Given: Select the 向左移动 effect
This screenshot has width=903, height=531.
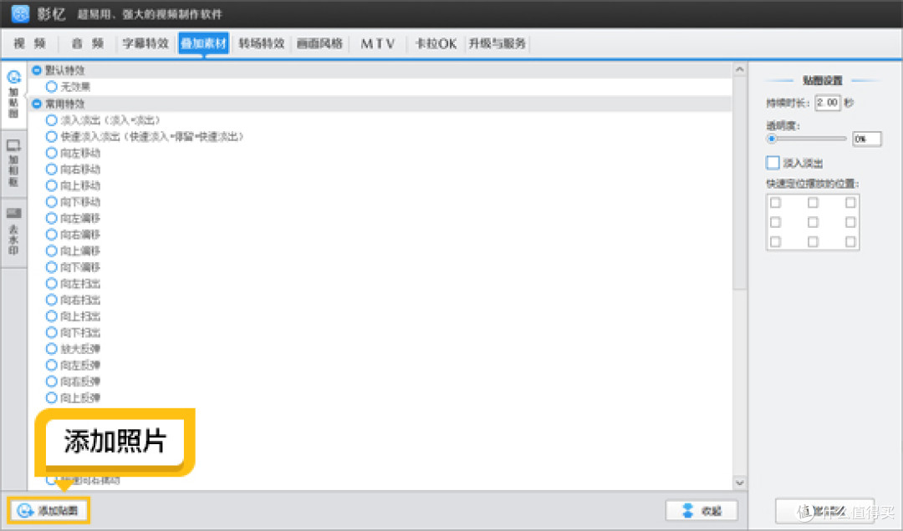Looking at the screenshot, I should (x=51, y=153).
